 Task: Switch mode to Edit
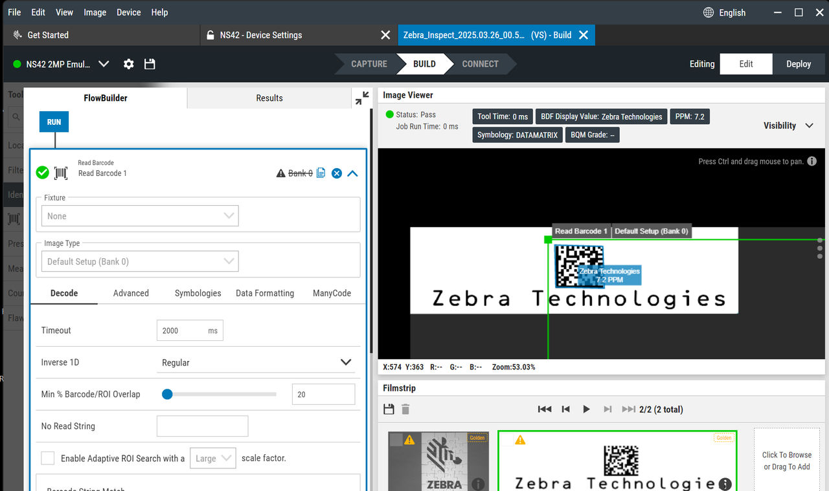point(746,64)
